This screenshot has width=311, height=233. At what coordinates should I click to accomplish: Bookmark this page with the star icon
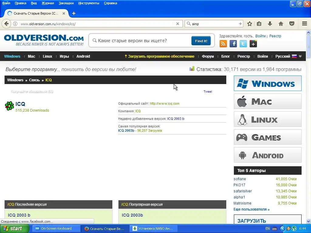click(250, 24)
